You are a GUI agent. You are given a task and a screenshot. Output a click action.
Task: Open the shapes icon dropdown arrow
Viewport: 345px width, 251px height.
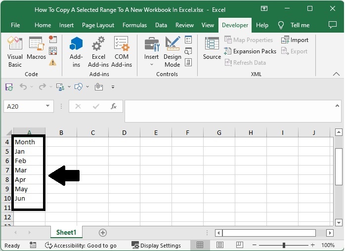(x=87, y=86)
